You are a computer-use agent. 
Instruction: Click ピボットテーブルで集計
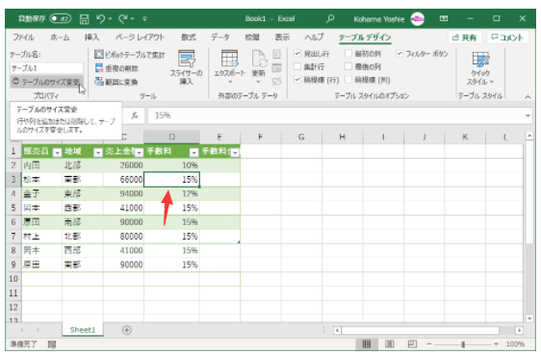click(x=130, y=55)
